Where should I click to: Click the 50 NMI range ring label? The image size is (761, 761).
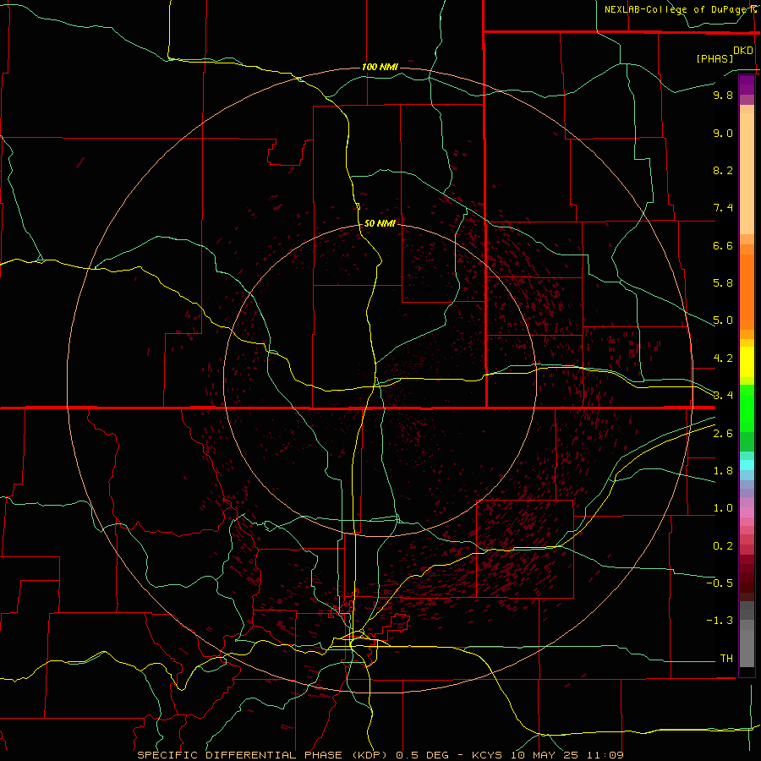pyautogui.click(x=380, y=223)
